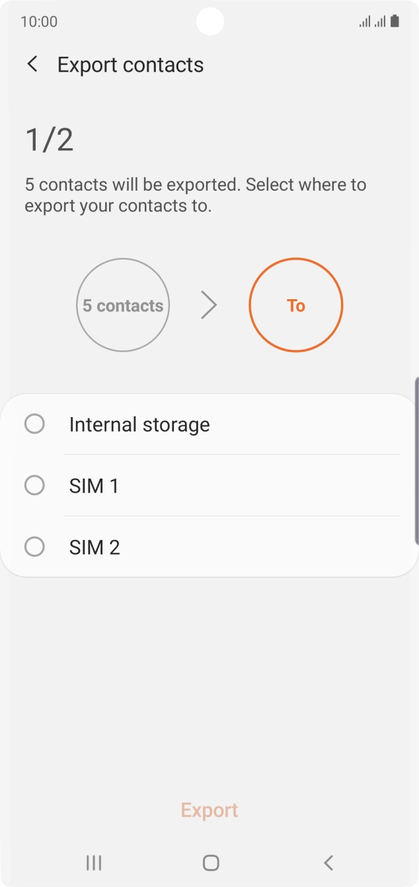Tap the orange To circle
This screenshot has width=419, height=887.
click(296, 305)
